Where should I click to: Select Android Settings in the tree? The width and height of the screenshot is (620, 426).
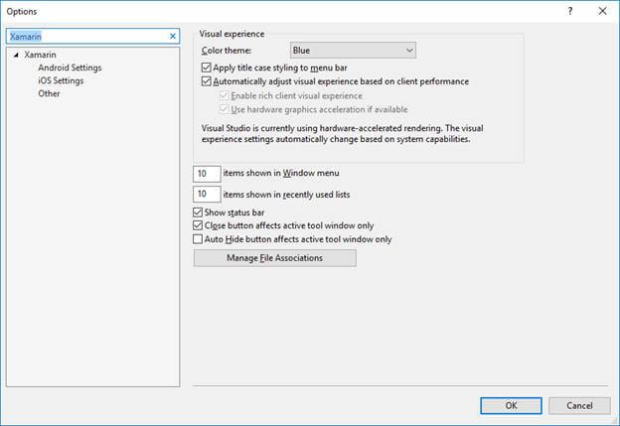pos(70,68)
